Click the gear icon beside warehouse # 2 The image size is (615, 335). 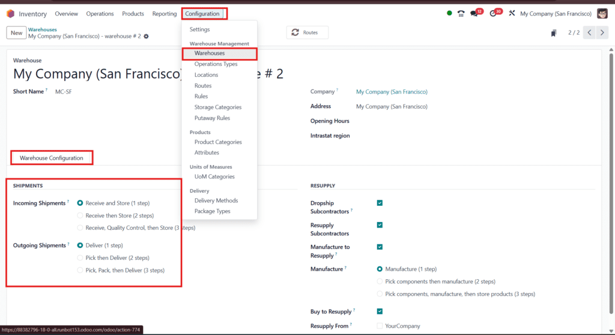pyautogui.click(x=147, y=36)
